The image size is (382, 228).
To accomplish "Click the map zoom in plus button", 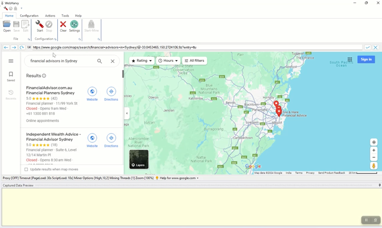I will pyautogui.click(x=374, y=150).
